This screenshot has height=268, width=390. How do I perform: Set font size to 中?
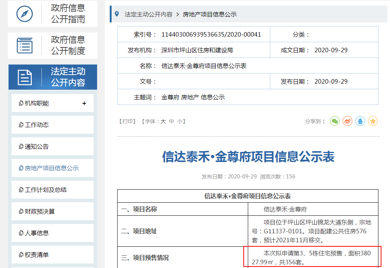pyautogui.click(x=172, y=121)
